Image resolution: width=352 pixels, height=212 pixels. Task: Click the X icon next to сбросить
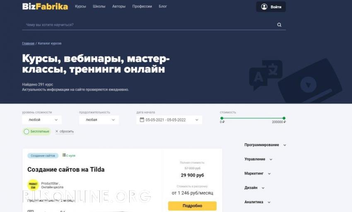click(x=57, y=131)
